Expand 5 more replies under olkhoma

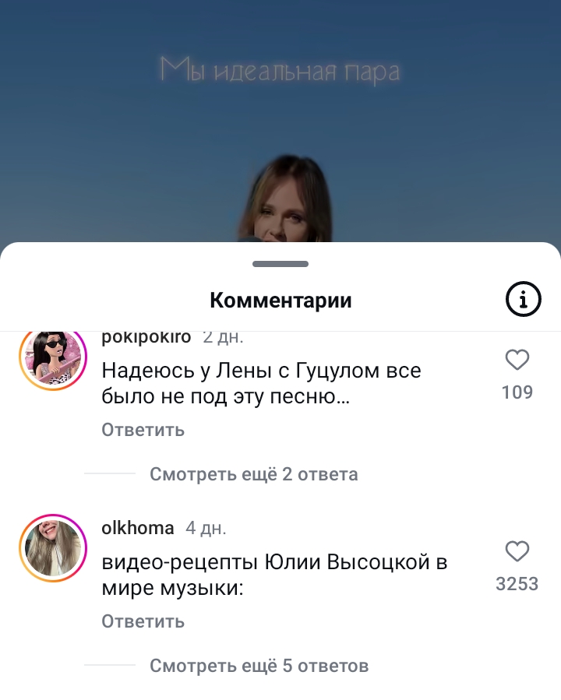259,666
